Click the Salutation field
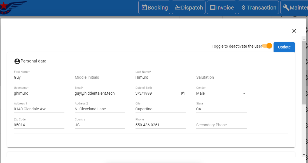The width and height of the screenshot is (308, 163). pos(221,77)
